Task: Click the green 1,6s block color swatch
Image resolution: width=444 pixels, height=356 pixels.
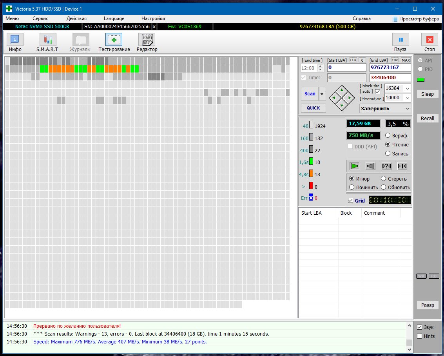Action: tap(311, 161)
